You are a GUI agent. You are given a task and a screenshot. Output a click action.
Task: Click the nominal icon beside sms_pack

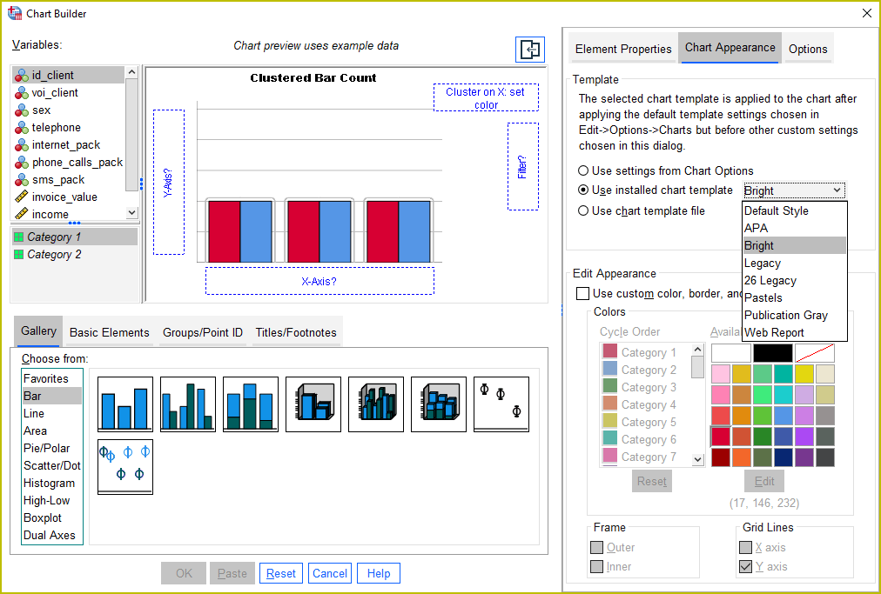[22, 180]
